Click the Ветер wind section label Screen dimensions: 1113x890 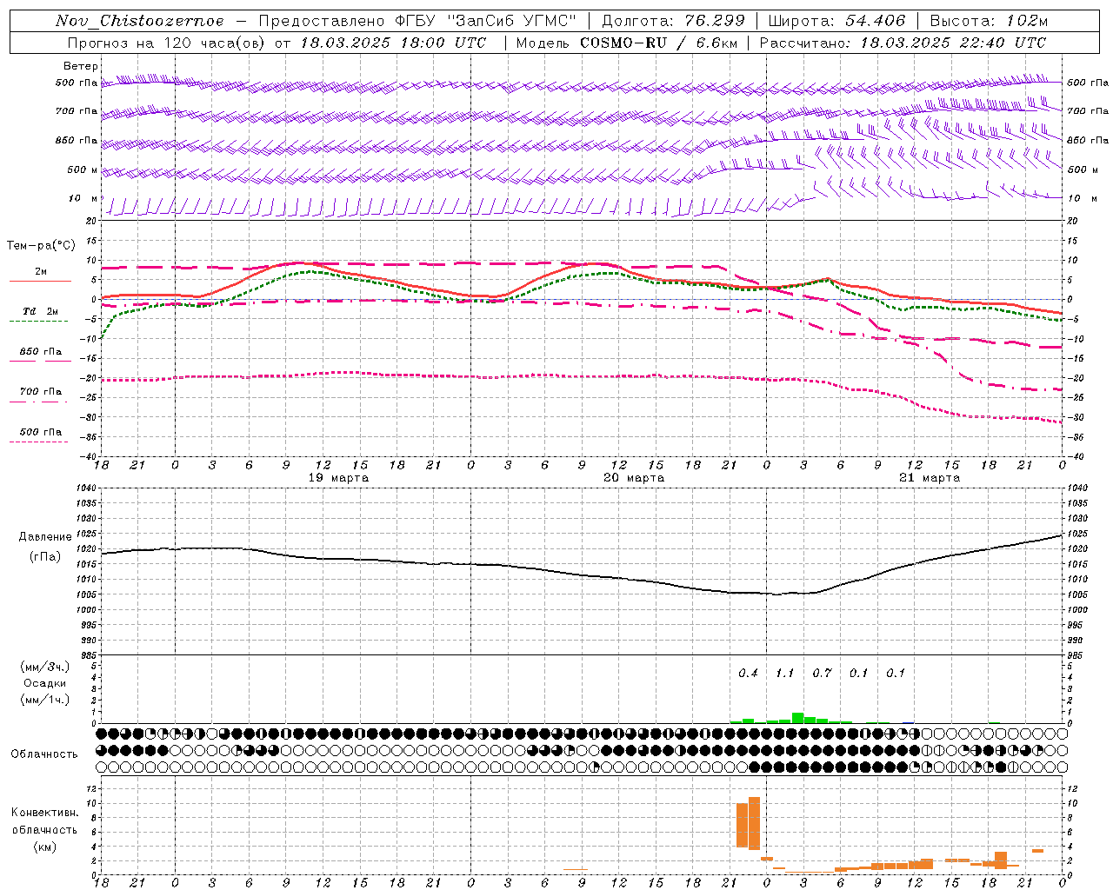[x=81, y=66]
